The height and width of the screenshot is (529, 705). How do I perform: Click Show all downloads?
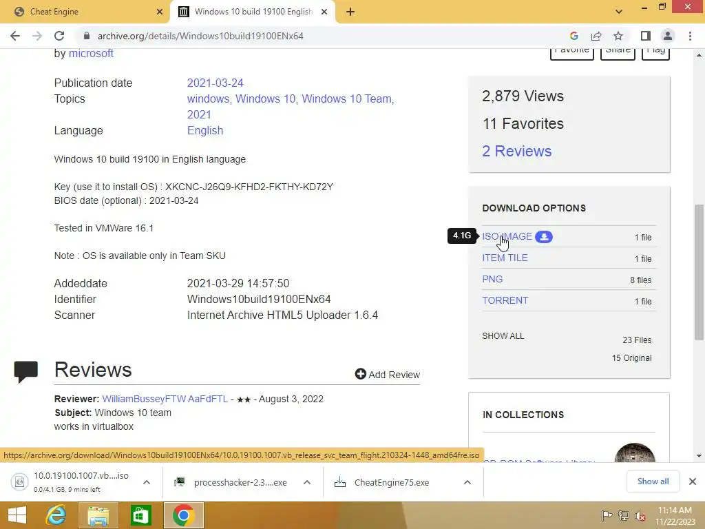(653, 481)
